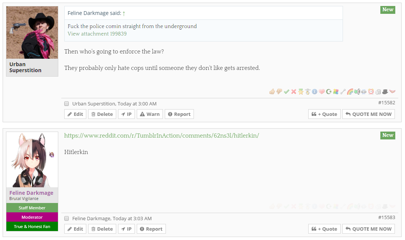Click green checkmark rating on post #15582
The height and width of the screenshot is (240, 405).
(x=287, y=92)
